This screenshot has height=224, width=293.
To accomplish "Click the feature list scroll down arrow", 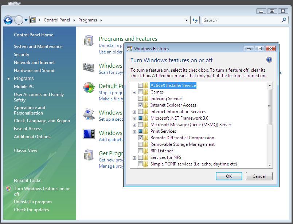I will pos(269,165).
